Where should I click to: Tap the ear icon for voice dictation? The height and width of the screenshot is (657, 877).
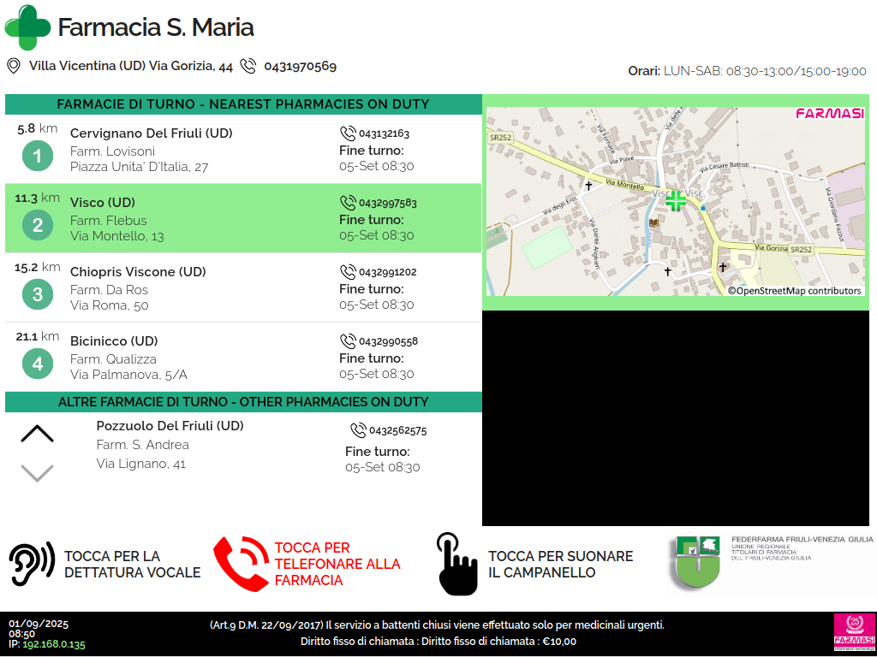click(32, 564)
